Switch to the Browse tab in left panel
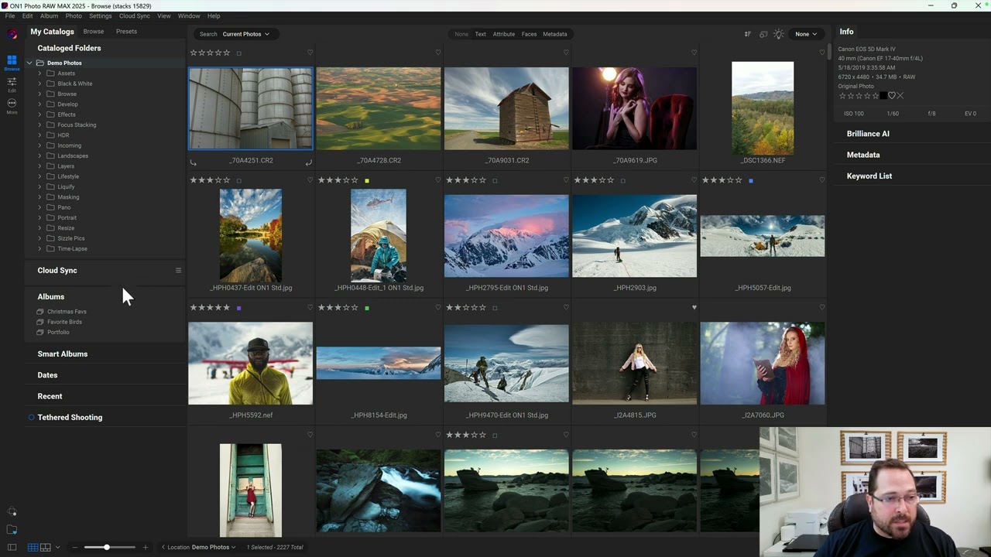 pyautogui.click(x=94, y=32)
